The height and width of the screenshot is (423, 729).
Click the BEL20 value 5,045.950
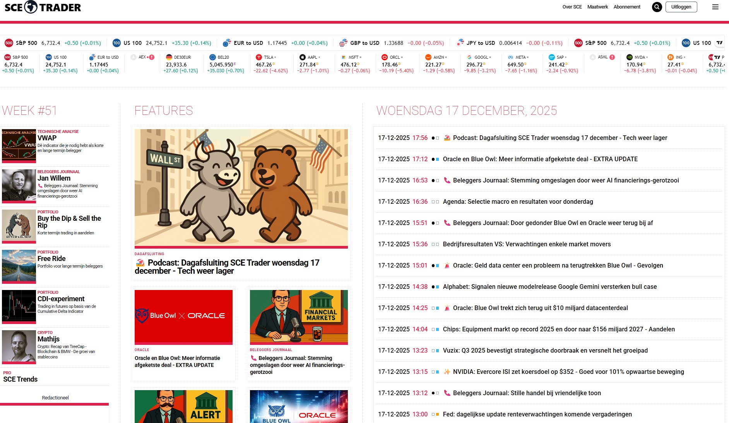coord(221,65)
